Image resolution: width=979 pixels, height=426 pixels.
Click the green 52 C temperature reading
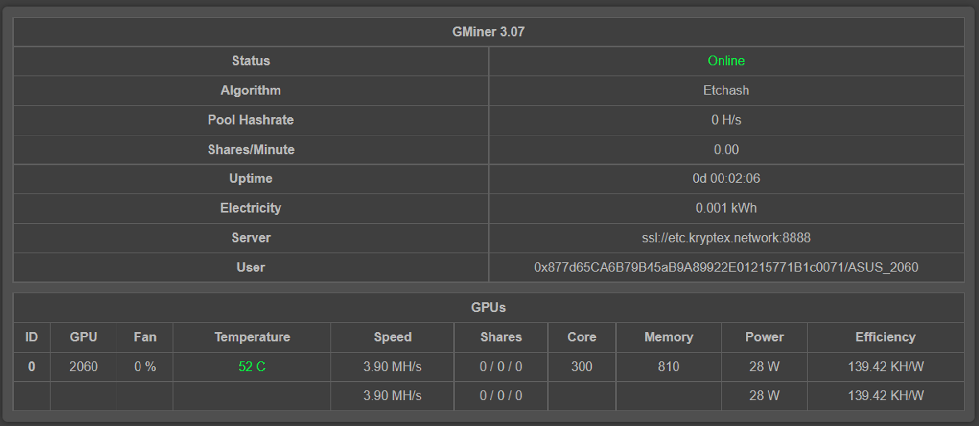click(252, 367)
